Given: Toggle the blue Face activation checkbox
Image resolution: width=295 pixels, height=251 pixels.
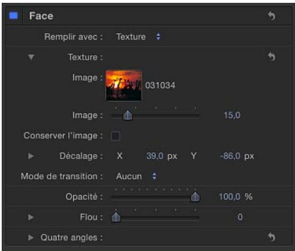Looking at the screenshot, I should pos(14,16).
